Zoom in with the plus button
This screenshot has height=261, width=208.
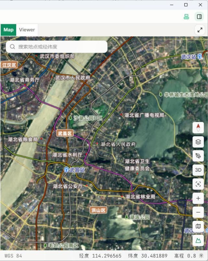[x=198, y=198]
